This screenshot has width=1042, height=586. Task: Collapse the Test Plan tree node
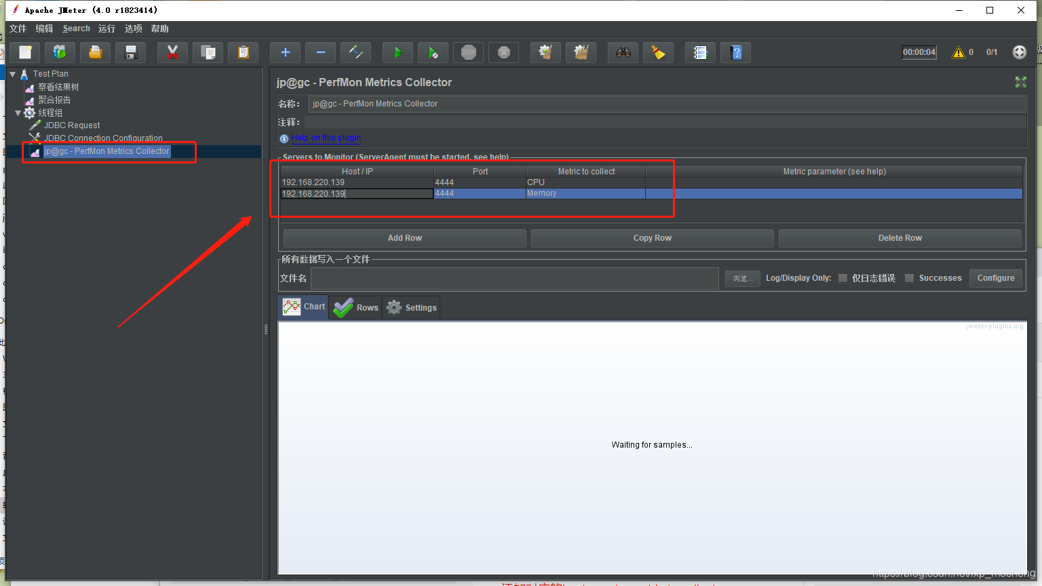tap(13, 74)
